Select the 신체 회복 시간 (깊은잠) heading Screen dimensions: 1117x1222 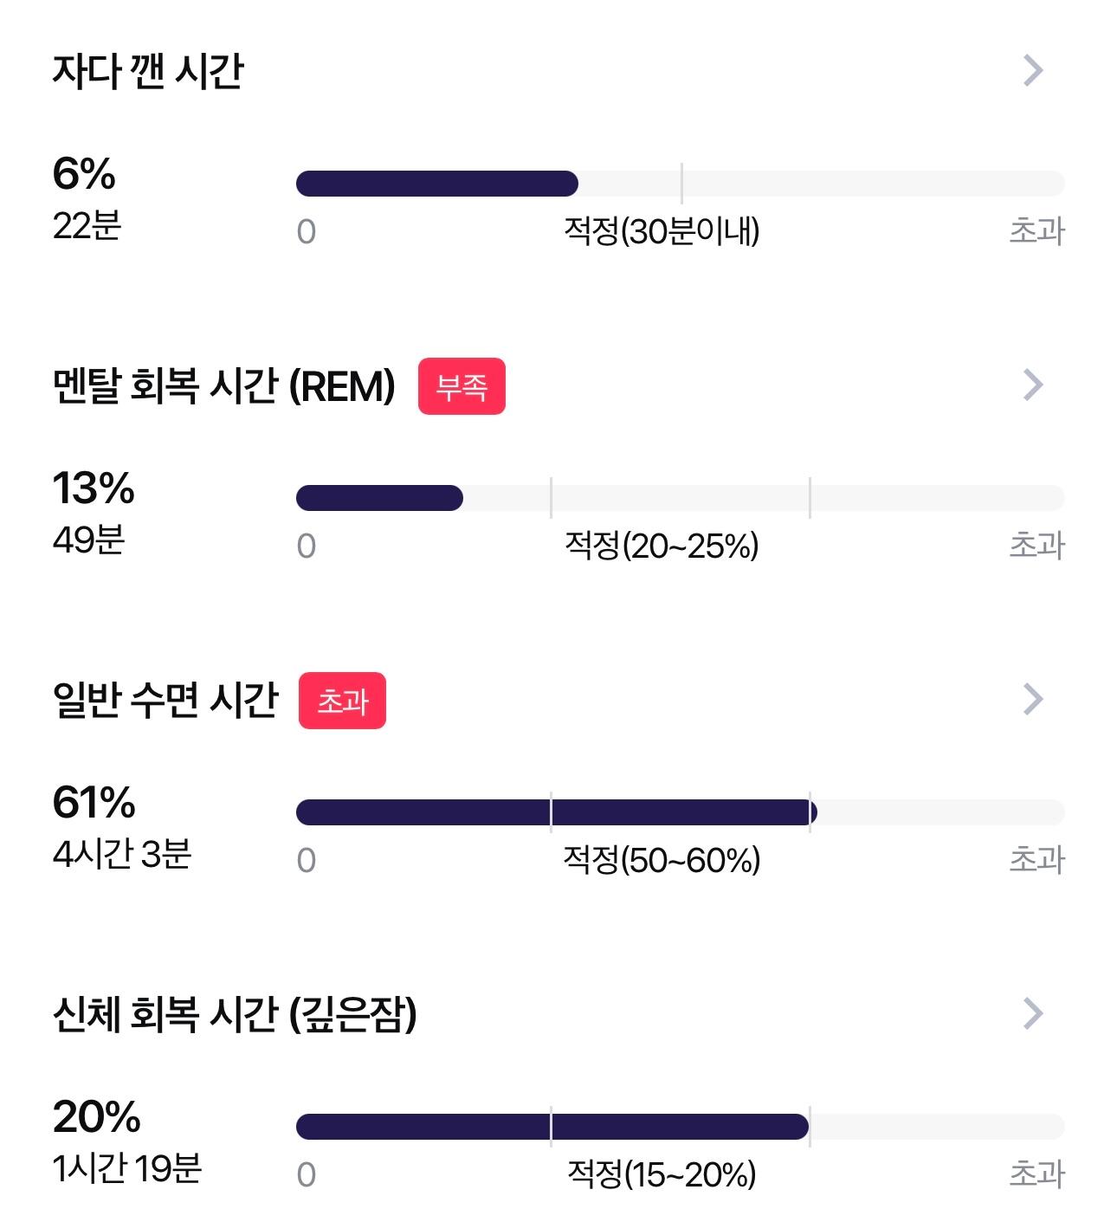point(235,1014)
